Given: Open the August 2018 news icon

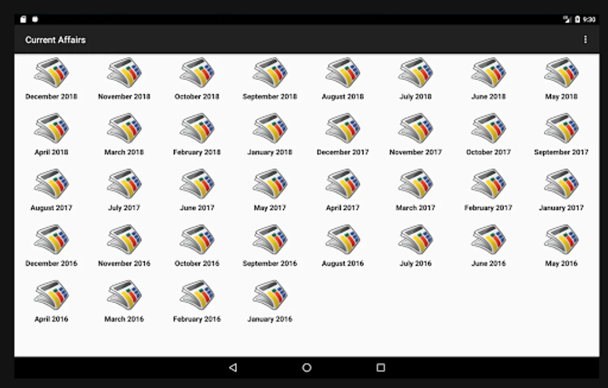Looking at the screenshot, I should click(x=343, y=73).
